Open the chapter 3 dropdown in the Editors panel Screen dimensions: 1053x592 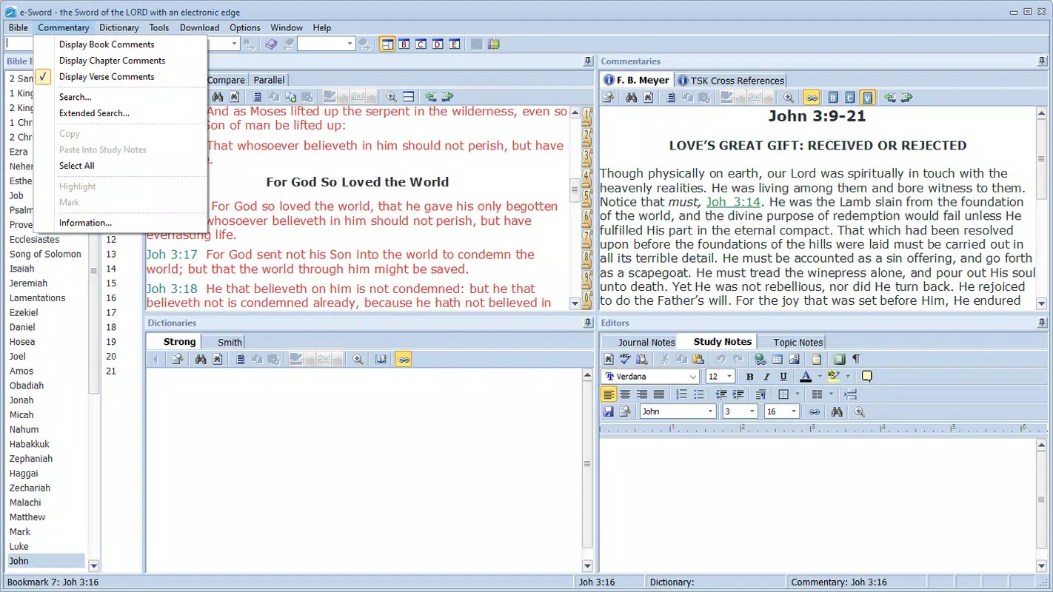coord(752,411)
